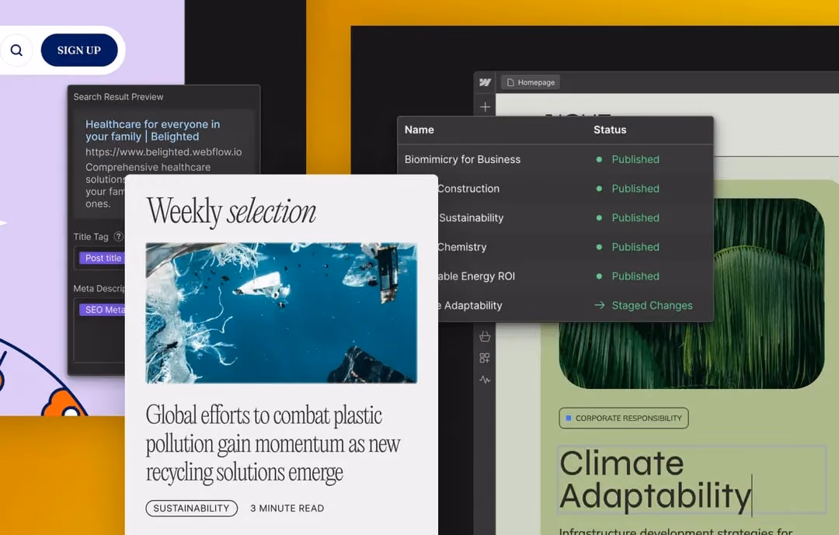Image resolution: width=839 pixels, height=535 pixels.
Task: Click the add elements plus icon
Action: (485, 107)
